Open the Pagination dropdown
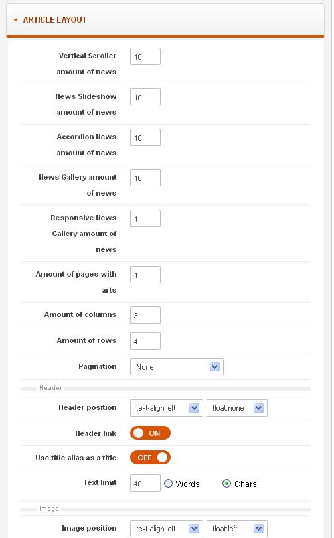 pyautogui.click(x=177, y=367)
